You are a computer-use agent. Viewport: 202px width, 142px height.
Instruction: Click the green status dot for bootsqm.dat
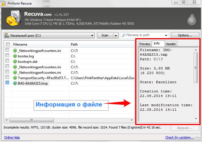click(15, 61)
